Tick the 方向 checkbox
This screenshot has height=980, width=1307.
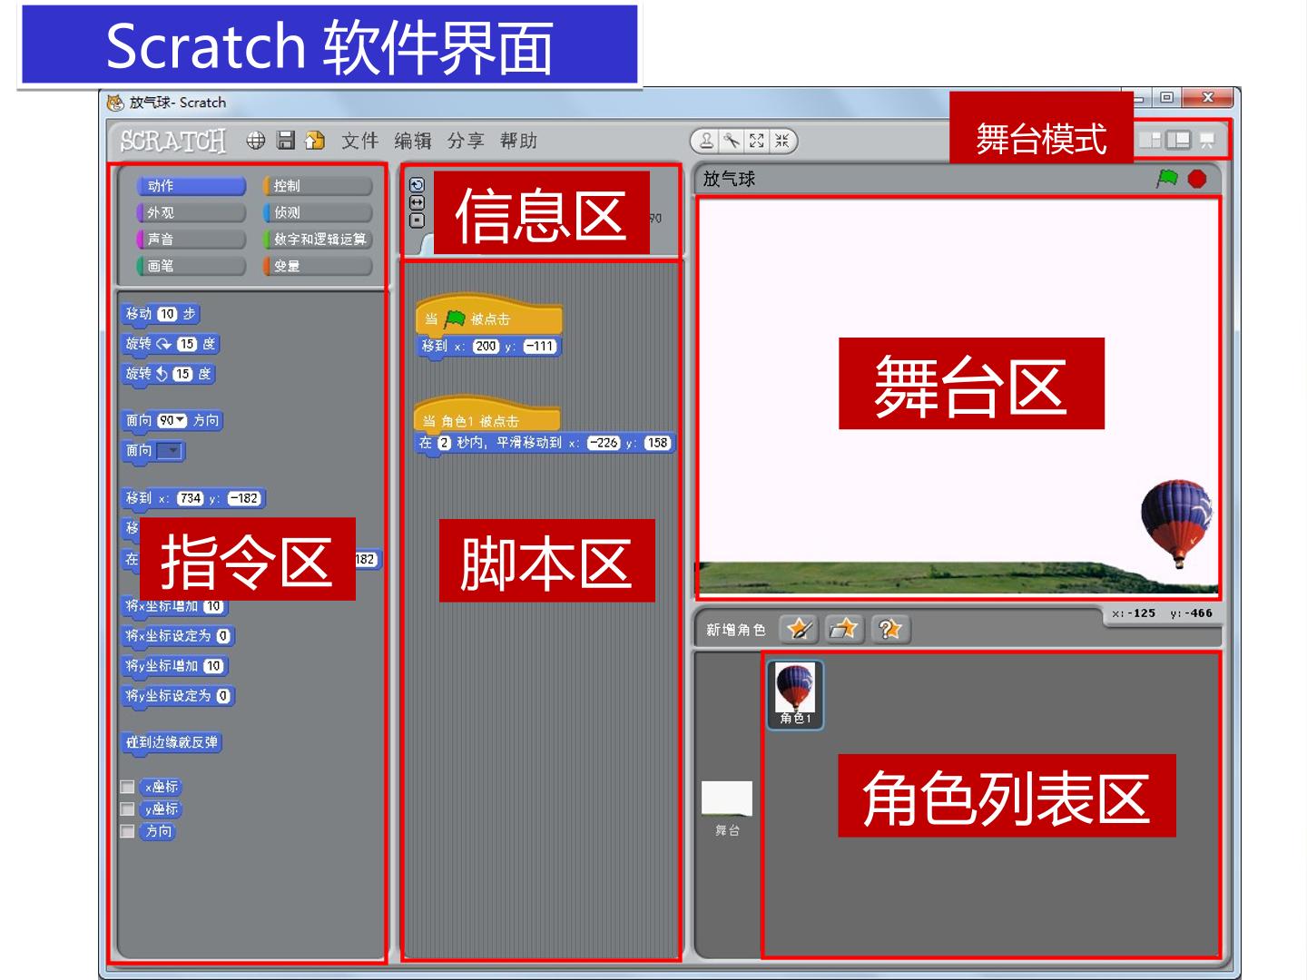pyautogui.click(x=128, y=831)
